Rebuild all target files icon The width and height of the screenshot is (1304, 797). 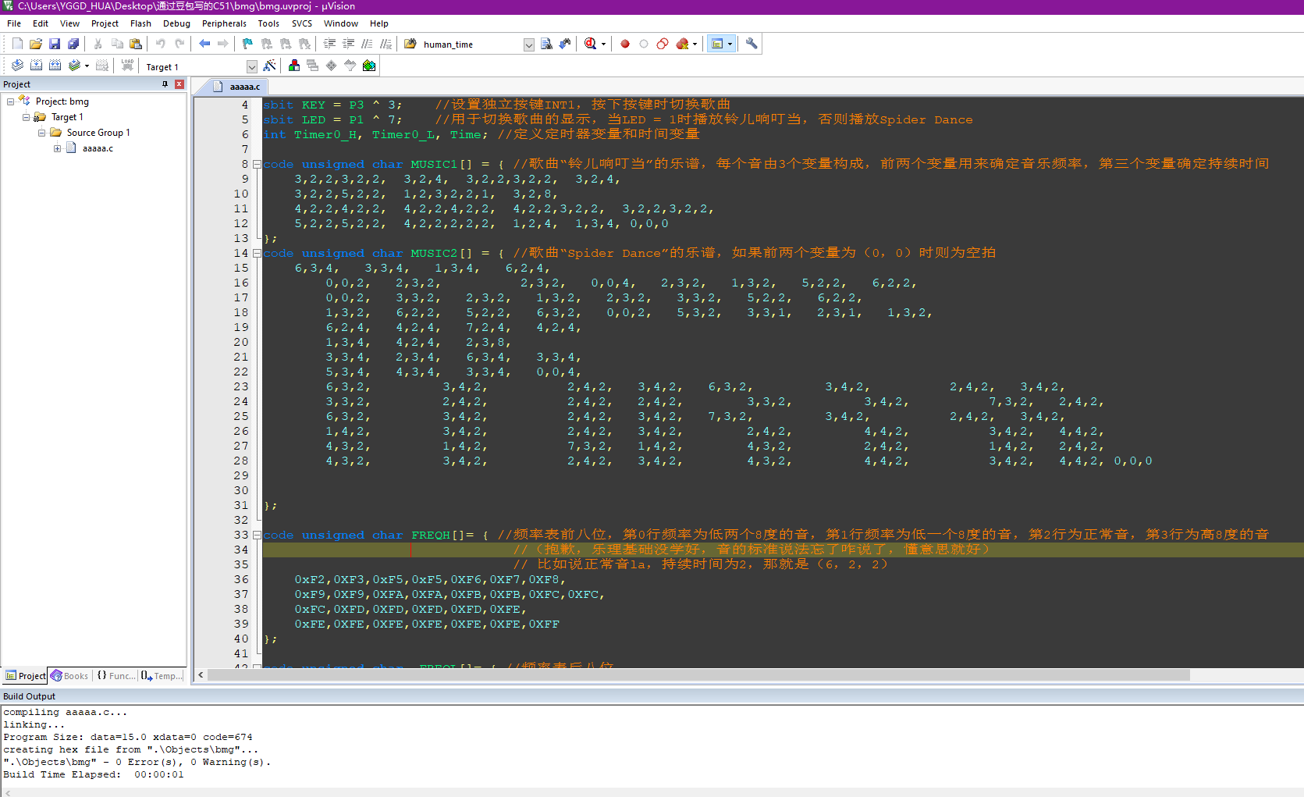(55, 66)
